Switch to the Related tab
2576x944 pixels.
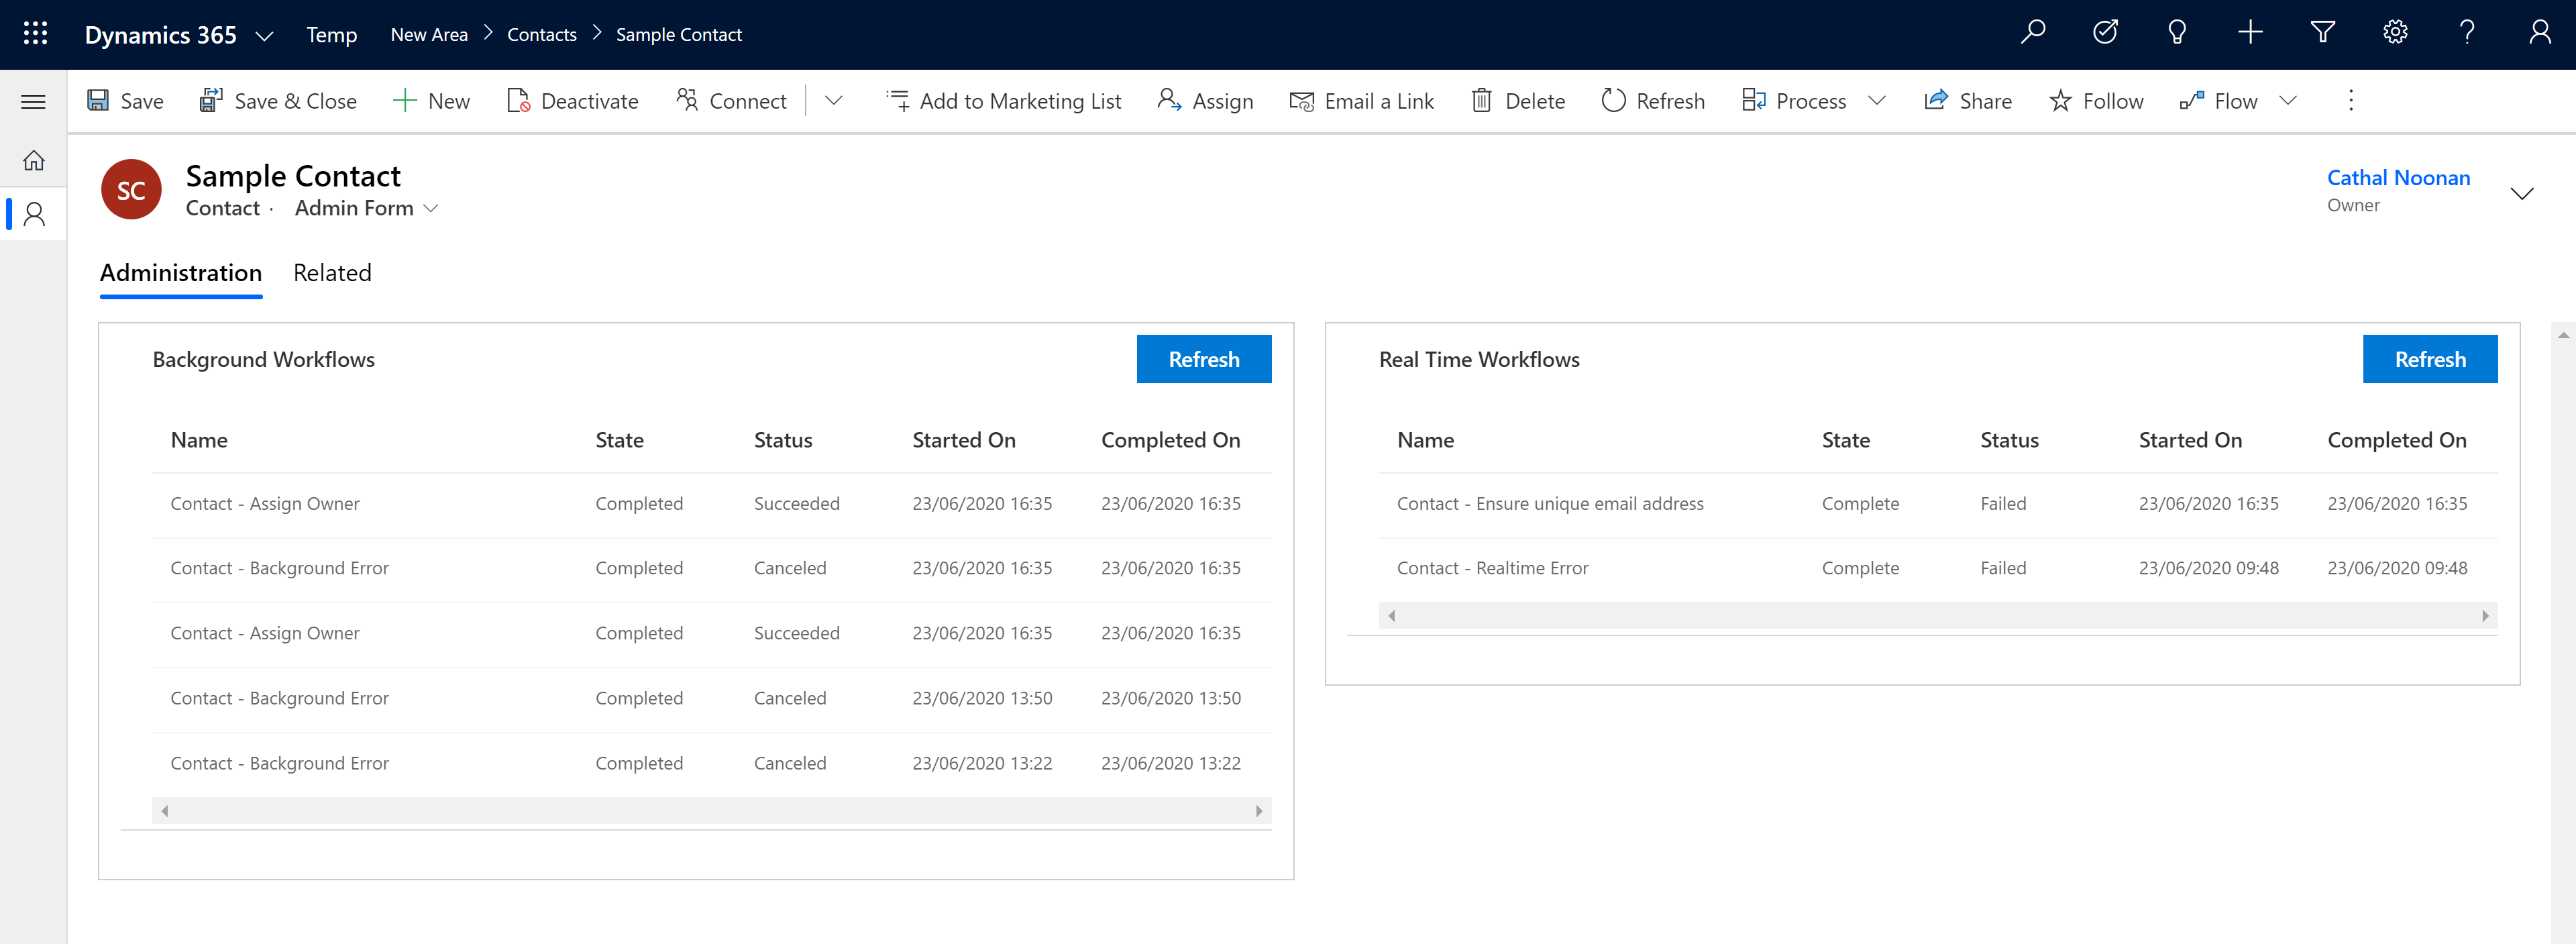pos(332,273)
